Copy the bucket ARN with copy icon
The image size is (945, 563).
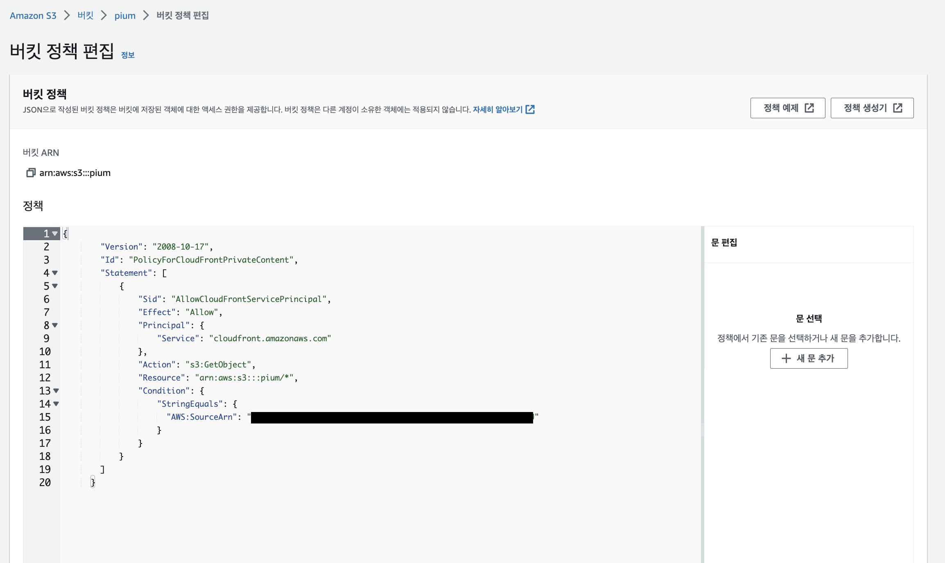(31, 173)
